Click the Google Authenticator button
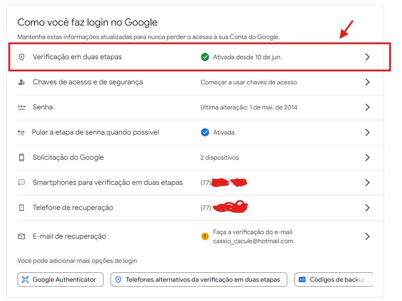Viewport: 402px width, 301px height. [60, 279]
